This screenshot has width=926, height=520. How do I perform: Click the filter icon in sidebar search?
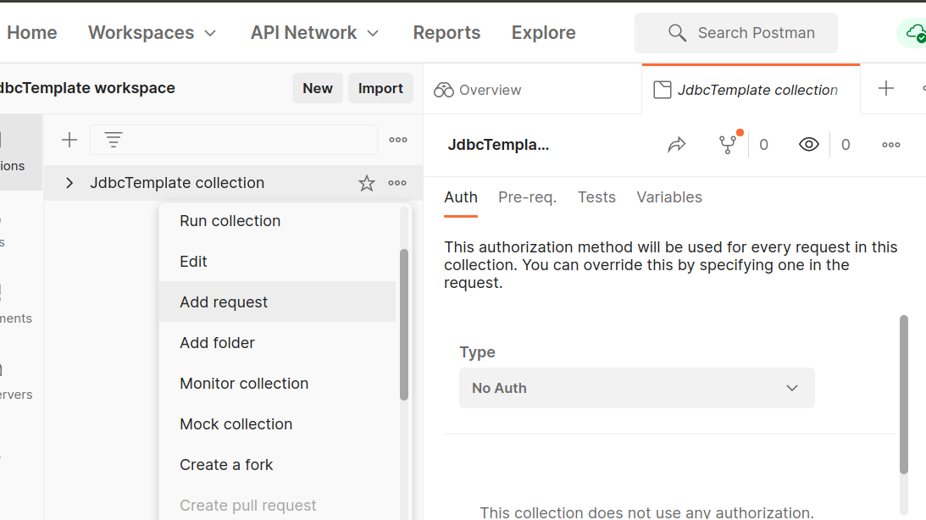pos(114,140)
